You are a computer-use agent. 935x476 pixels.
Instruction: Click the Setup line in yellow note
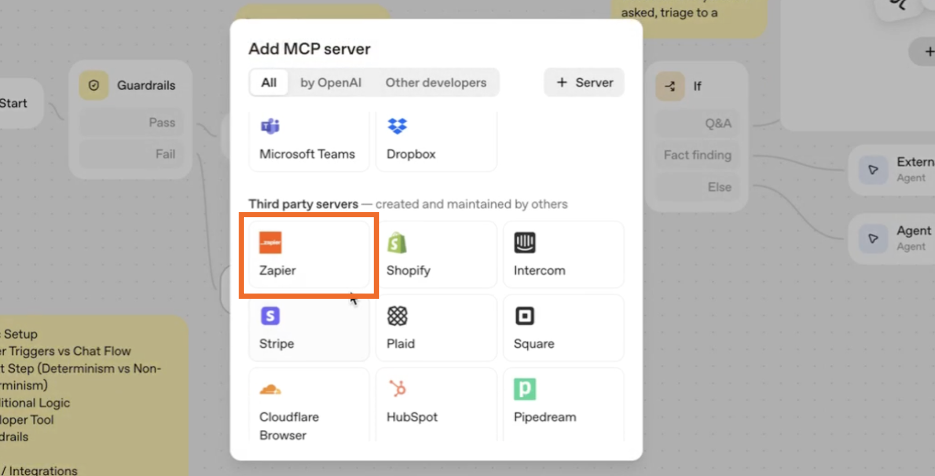[19, 334]
